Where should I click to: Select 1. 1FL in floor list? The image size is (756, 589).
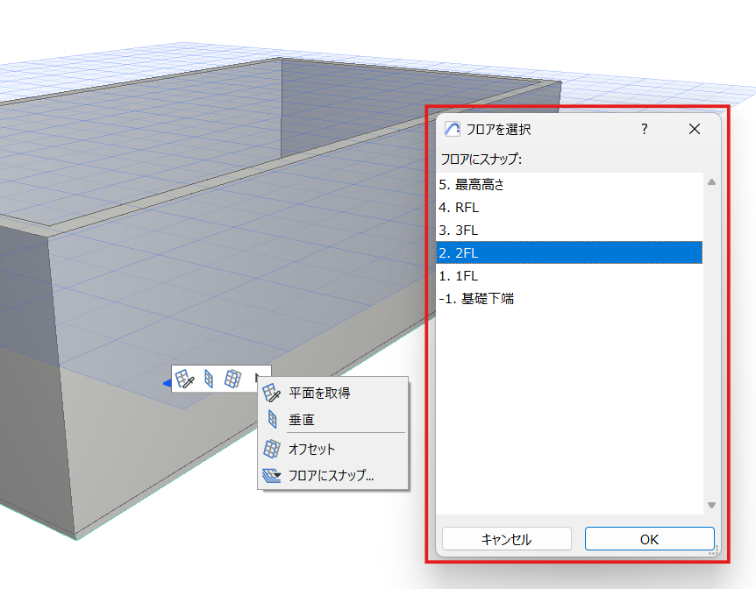pyautogui.click(x=569, y=276)
